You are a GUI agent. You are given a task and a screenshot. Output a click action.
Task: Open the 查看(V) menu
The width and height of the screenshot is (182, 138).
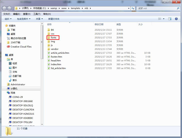(x=27, y=14)
